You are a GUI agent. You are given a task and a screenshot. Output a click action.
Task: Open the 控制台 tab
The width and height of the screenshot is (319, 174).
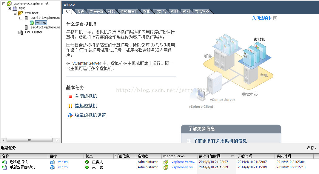coord(161,12)
